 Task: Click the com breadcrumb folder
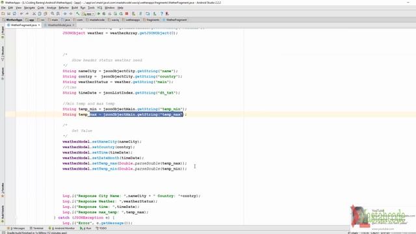pyautogui.click(x=78, y=19)
